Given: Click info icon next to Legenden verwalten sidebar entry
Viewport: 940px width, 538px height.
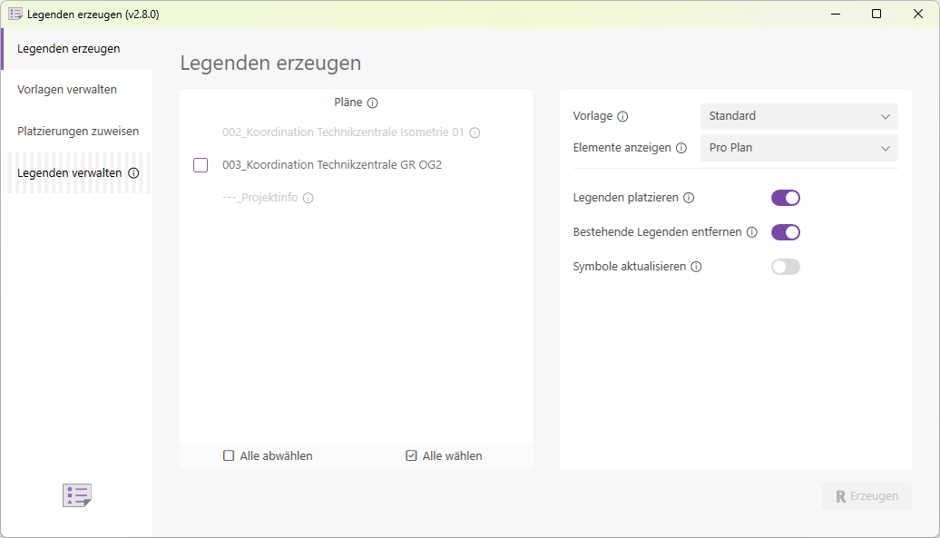Looking at the screenshot, I should click(134, 172).
